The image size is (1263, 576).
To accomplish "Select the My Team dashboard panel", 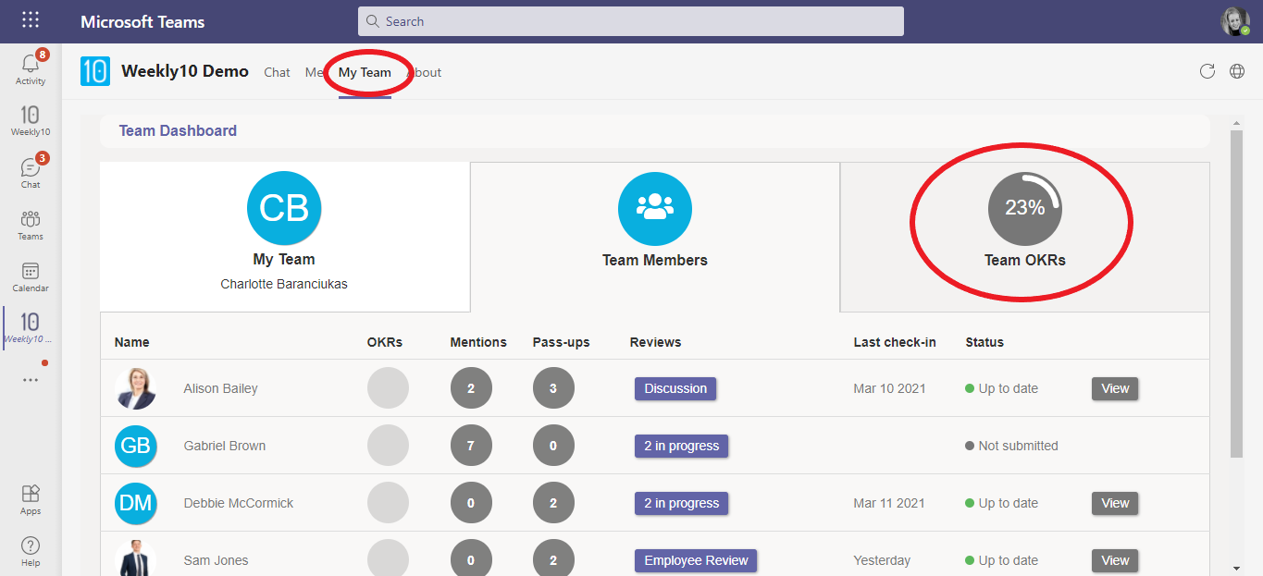I will coord(285,237).
